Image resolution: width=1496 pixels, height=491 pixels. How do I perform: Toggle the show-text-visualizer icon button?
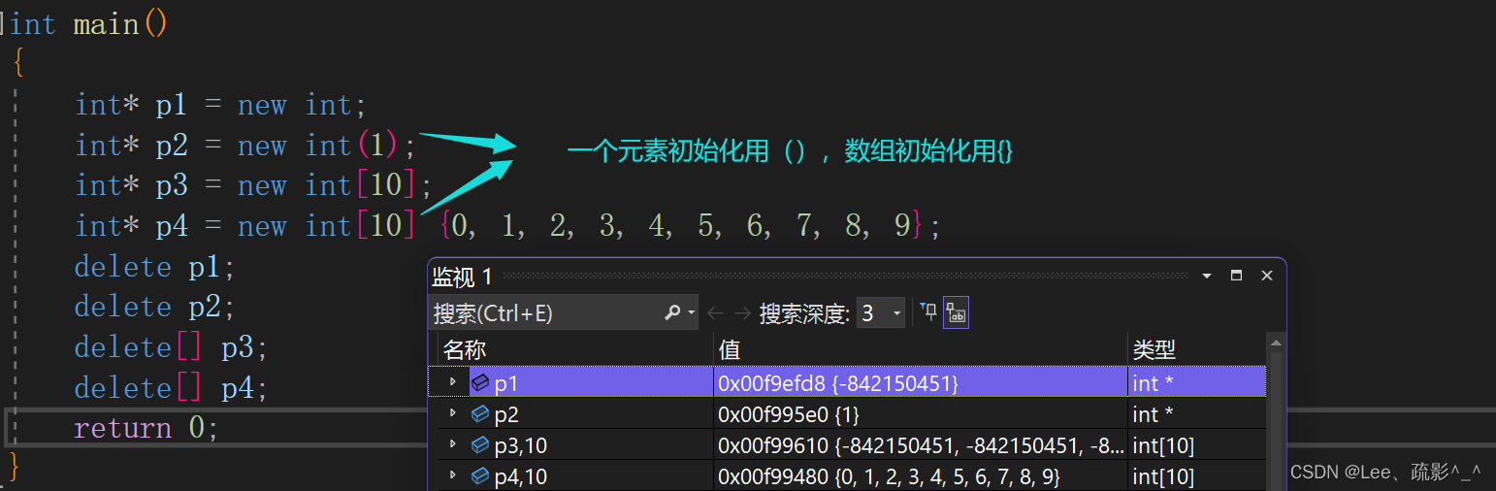[x=956, y=312]
